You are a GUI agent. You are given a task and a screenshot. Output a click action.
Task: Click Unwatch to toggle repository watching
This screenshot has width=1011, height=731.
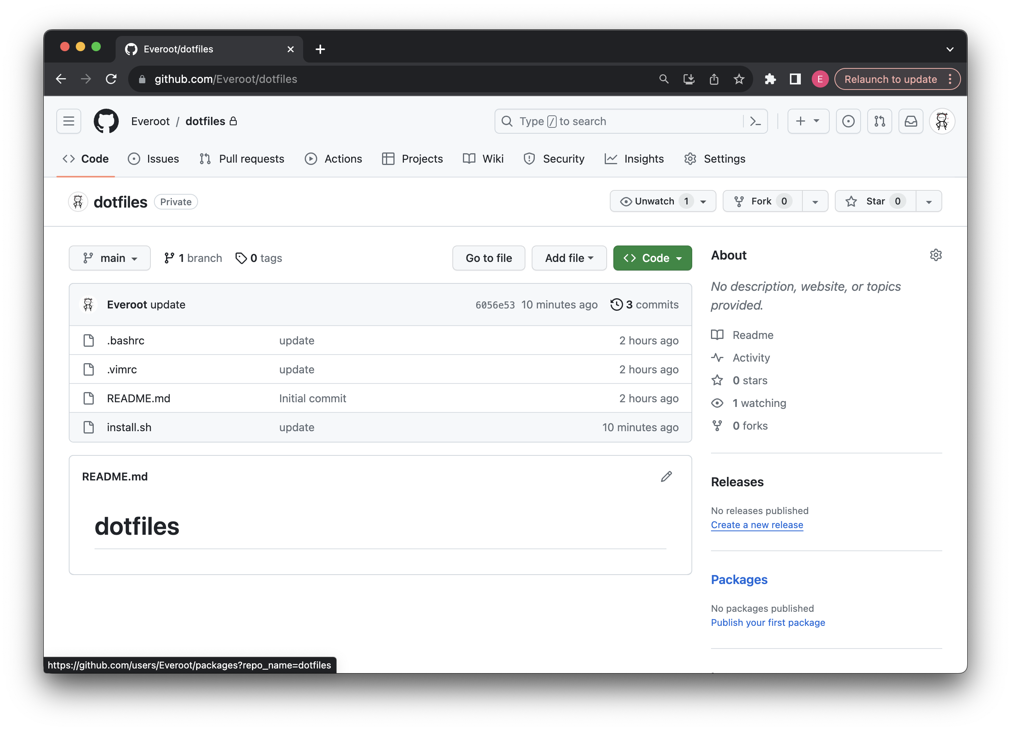[x=654, y=201]
